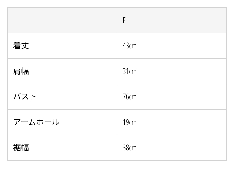This screenshot has width=234, height=169.
Task: Click the 肩幅 label cell
Action: tap(21, 71)
